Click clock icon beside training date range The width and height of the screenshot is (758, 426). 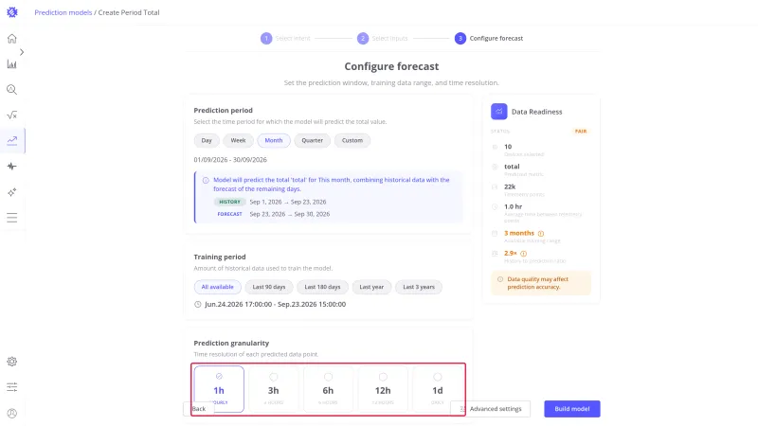[198, 304]
